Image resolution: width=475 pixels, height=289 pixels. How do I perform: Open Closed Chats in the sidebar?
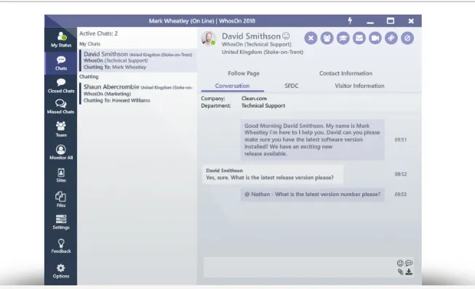[61, 86]
